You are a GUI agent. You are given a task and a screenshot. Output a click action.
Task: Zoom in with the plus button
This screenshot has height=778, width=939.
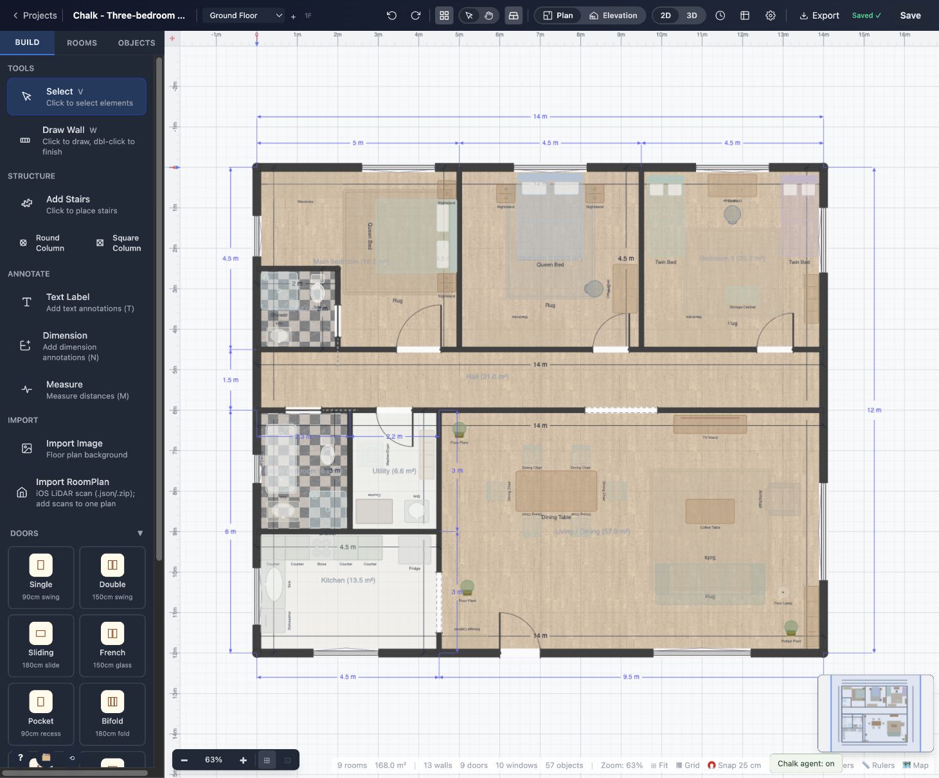243,760
